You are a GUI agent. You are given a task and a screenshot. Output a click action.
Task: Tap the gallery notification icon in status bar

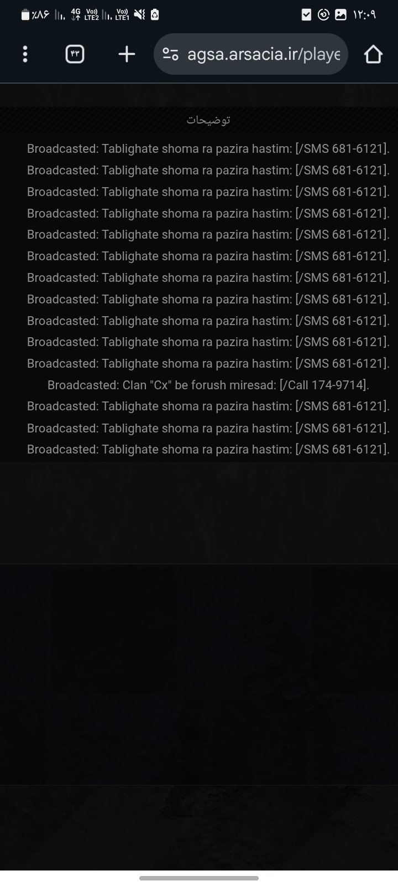[341, 15]
